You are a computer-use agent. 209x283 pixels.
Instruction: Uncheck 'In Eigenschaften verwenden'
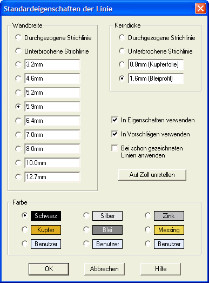114,120
